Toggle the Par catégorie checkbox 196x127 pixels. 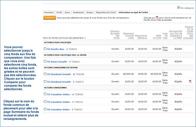179,8
